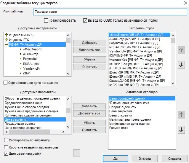Screen dimensions: 189x163
Task: Move selected row header up arrow
Action: pyautogui.click(x=181, y=50)
